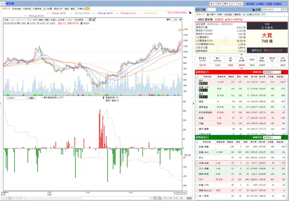
Task: Collapse the stats section using triangle expander
Action: (x=241, y=55)
